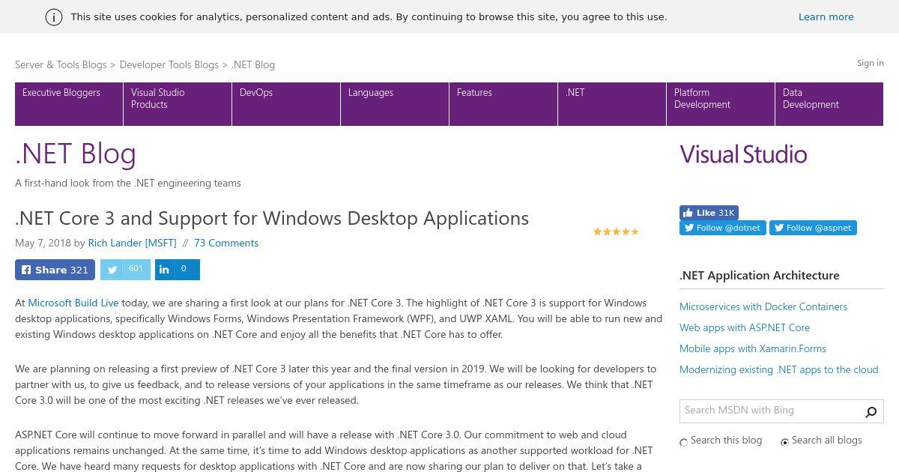Click the five-star article rating

(x=616, y=232)
